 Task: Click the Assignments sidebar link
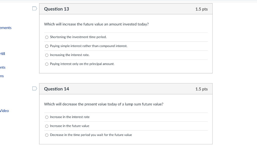[2, 67]
